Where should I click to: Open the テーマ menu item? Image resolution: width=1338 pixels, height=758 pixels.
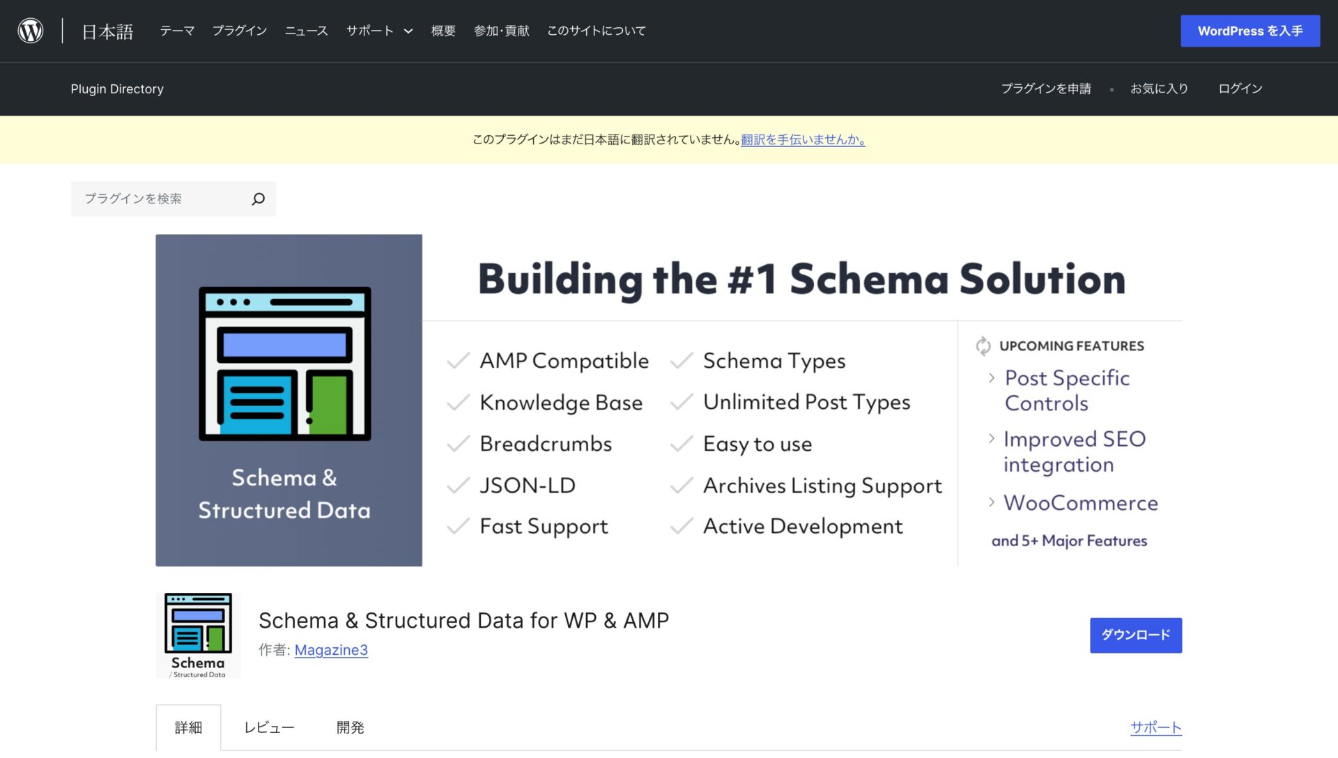(177, 31)
